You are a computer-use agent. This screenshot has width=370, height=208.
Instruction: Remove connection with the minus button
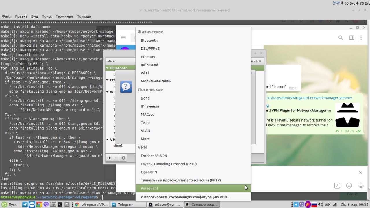click(116, 158)
